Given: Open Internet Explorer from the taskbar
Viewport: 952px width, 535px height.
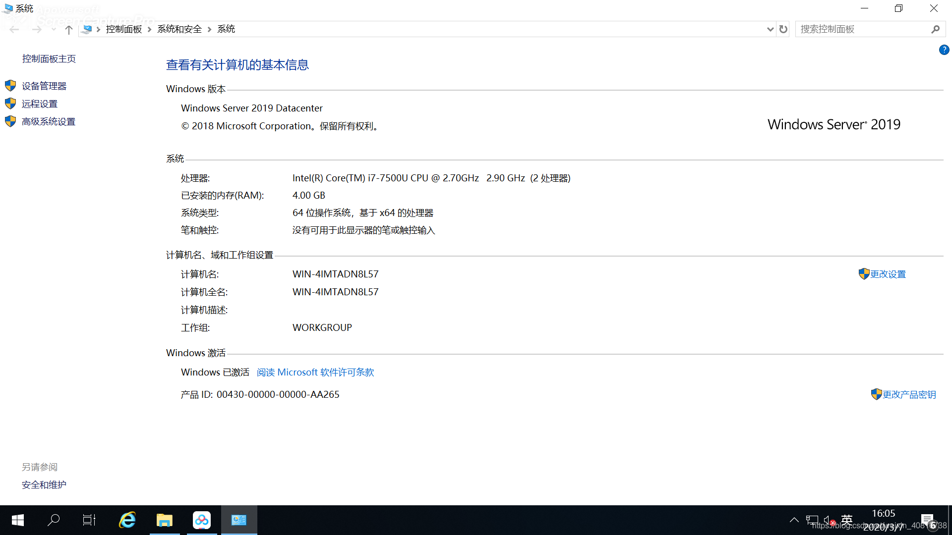Looking at the screenshot, I should pyautogui.click(x=127, y=520).
